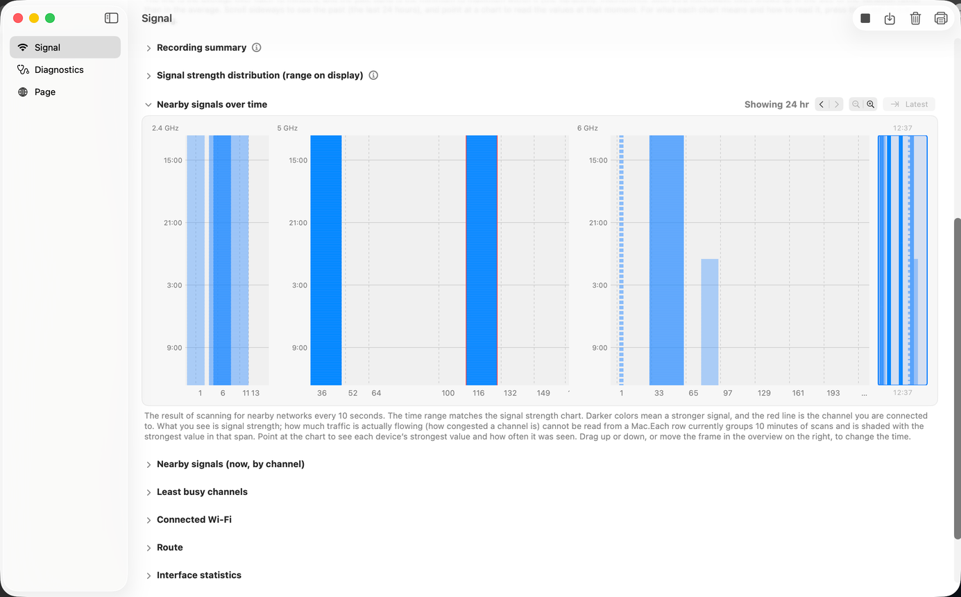The image size is (961, 597).
Task: Click the channel 33 band in the 6 GHz chart
Action: (x=667, y=260)
